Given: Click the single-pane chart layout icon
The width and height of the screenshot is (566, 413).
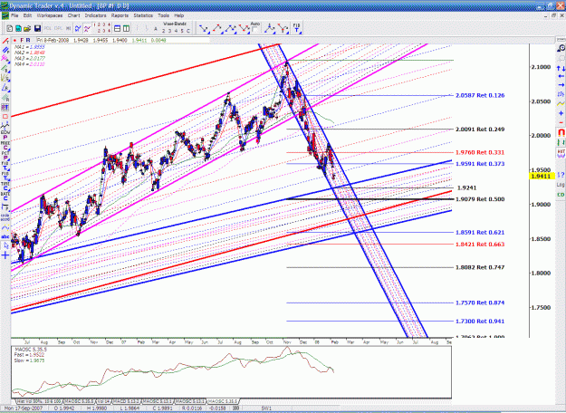Looking at the screenshot, I should coord(118,28).
